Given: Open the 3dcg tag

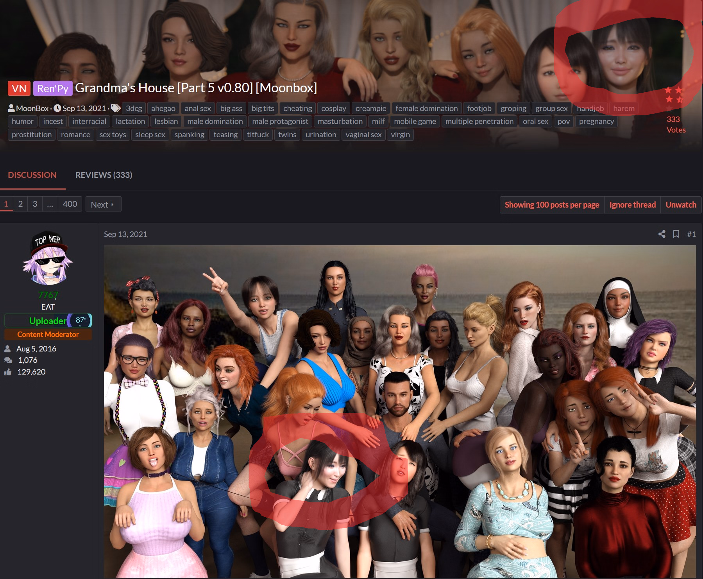Looking at the screenshot, I should click(134, 108).
